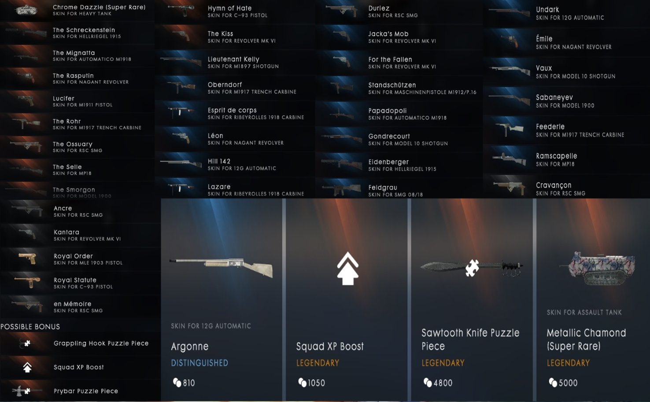Select the Undark 12G Automatic skin
The height and width of the screenshot is (402, 650).
point(566,13)
